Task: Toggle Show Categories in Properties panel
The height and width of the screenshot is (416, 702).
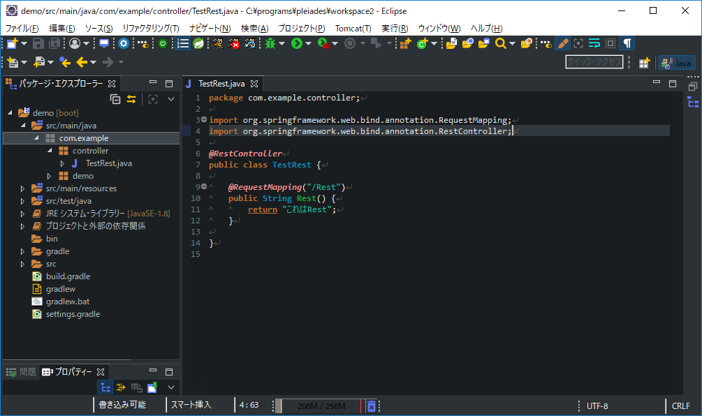Action: [105, 387]
